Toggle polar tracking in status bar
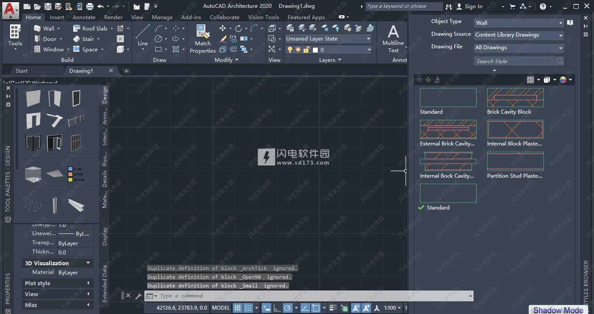The image size is (594, 314). click(287, 308)
